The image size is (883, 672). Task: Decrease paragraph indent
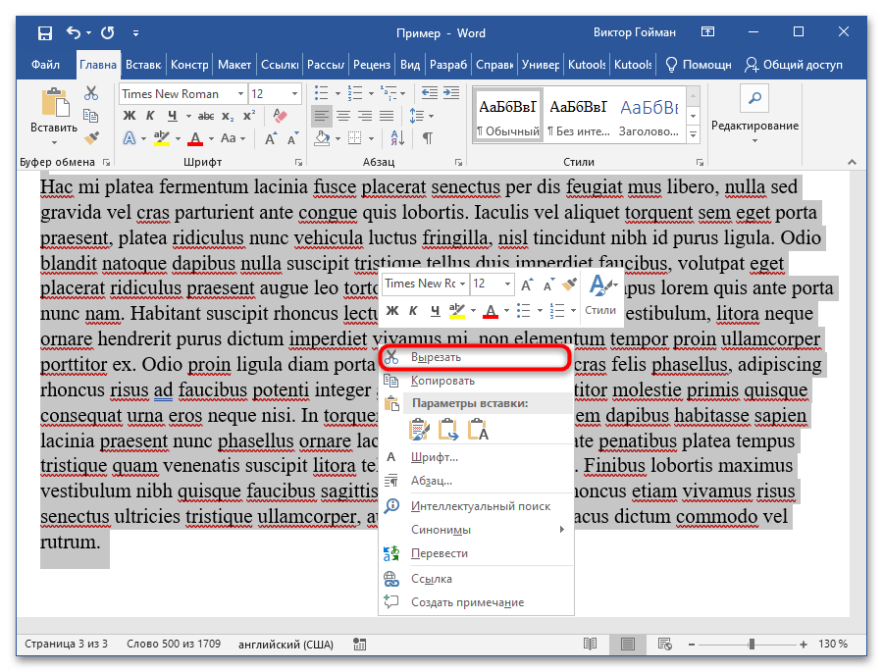point(430,93)
